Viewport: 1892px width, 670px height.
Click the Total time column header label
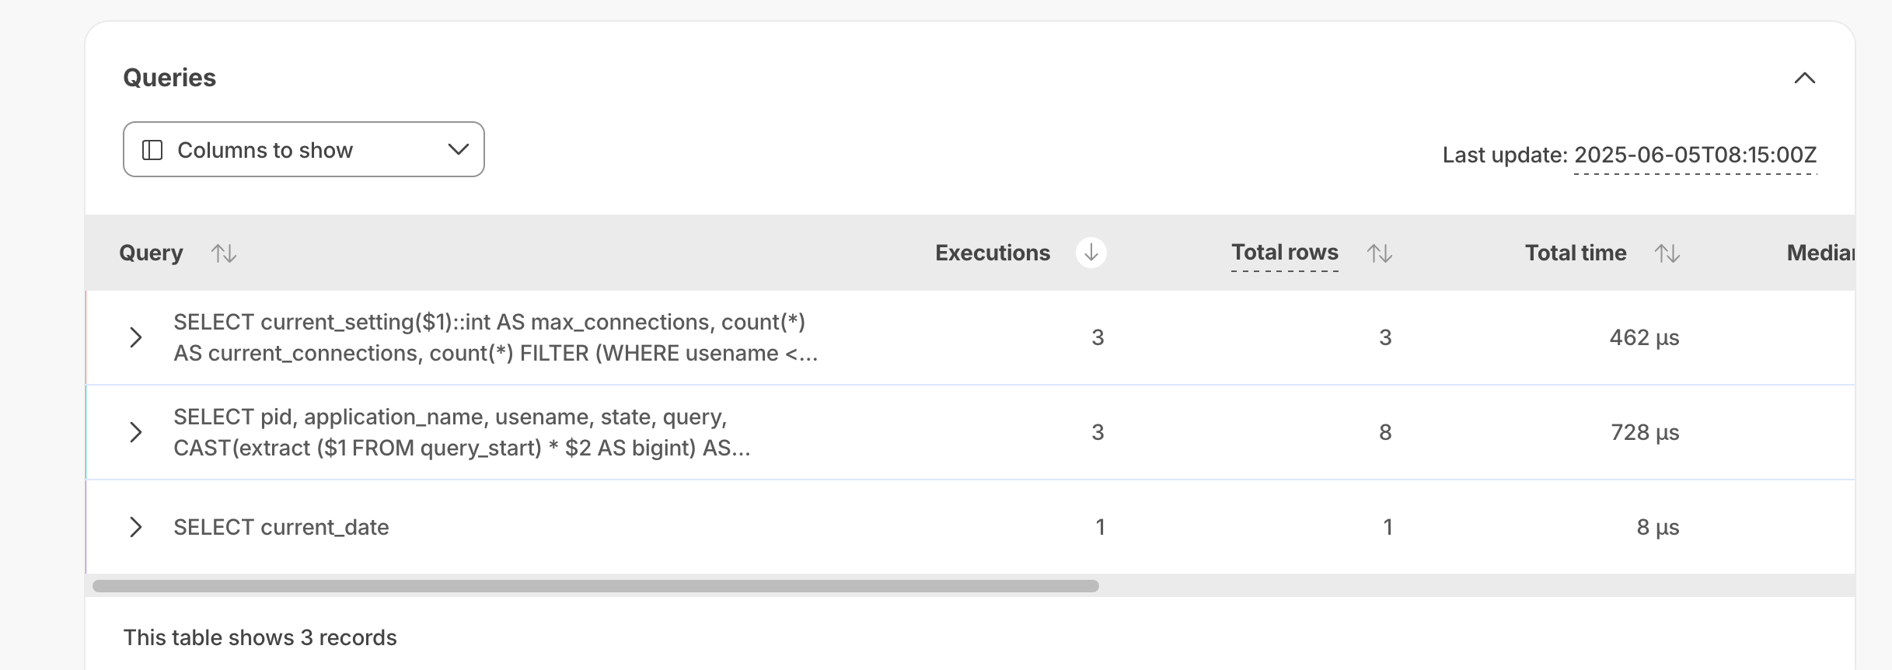(1576, 253)
